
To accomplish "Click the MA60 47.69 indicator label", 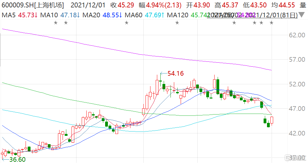I will [x=144, y=15].
